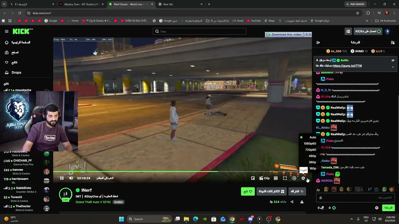Enter fullscreen mode in the player

(285, 178)
